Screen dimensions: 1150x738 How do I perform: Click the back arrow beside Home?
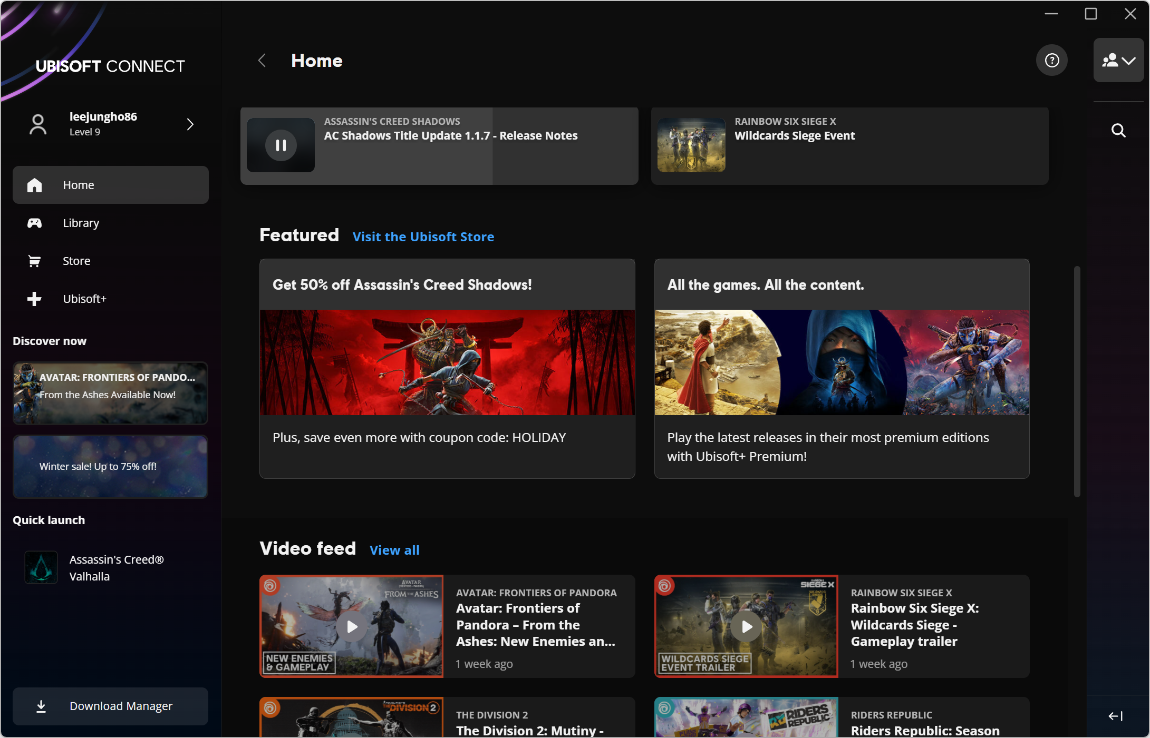[x=262, y=61]
